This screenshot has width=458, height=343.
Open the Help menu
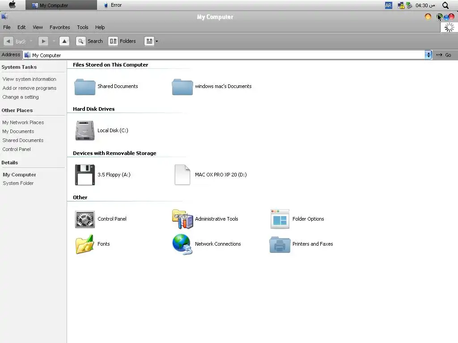100,27
